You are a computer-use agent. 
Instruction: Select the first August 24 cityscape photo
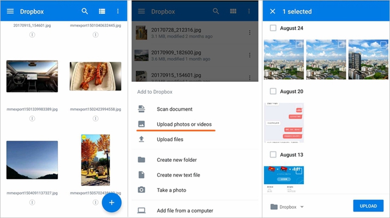(284, 59)
